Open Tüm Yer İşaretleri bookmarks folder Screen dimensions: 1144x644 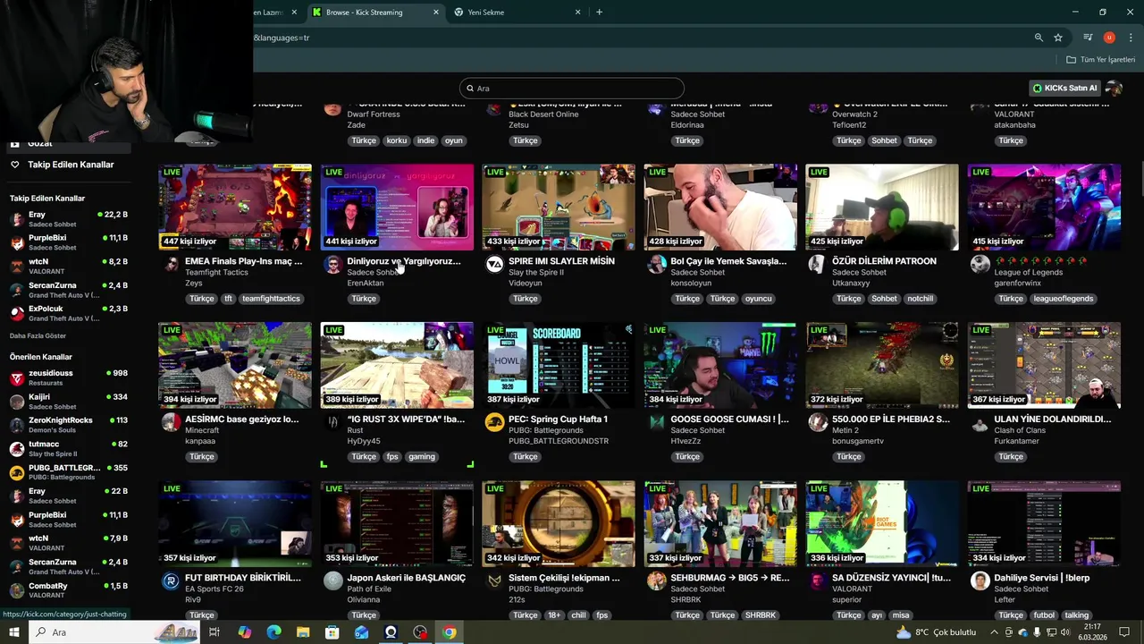[1100, 60]
